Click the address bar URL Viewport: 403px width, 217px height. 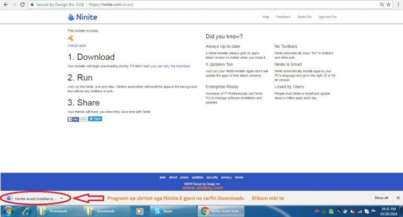(111, 4)
